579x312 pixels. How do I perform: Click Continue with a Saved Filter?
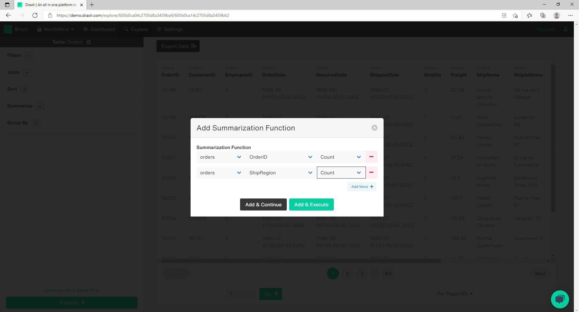(72, 290)
